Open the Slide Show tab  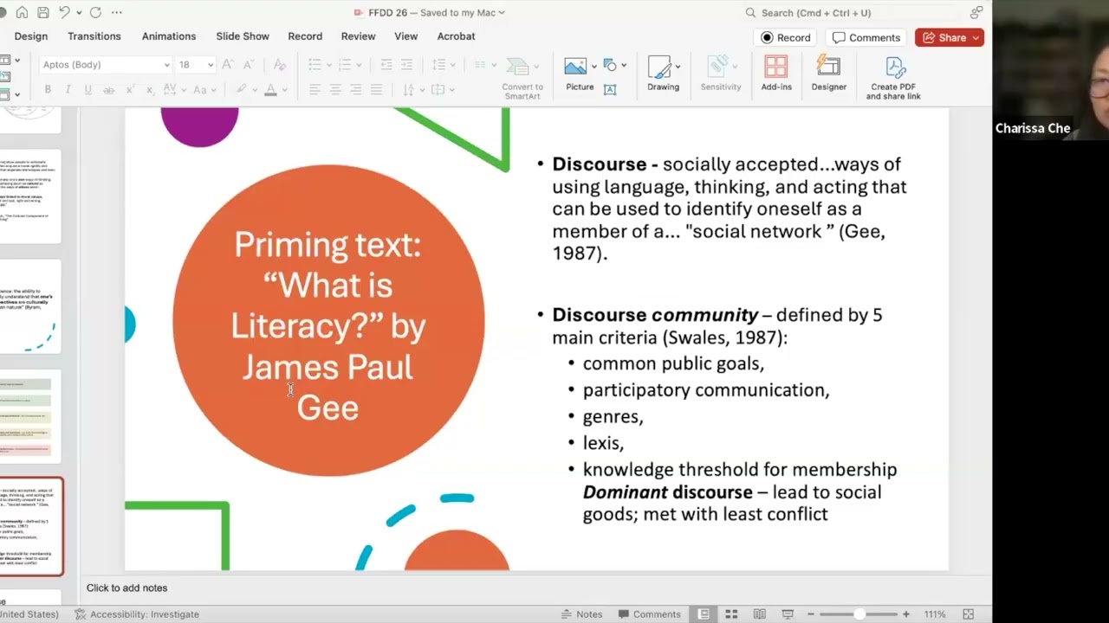pos(243,36)
